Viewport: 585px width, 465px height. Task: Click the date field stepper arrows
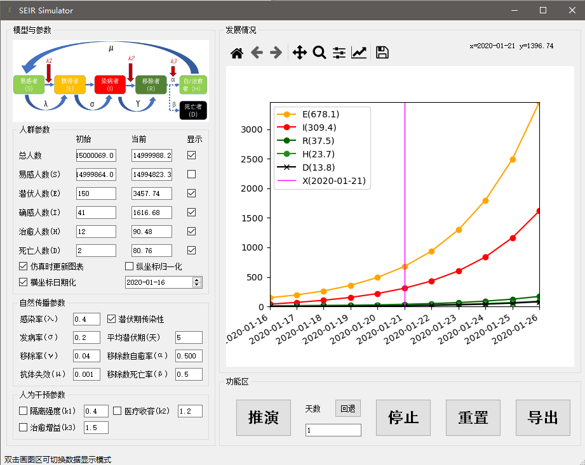[x=197, y=282]
